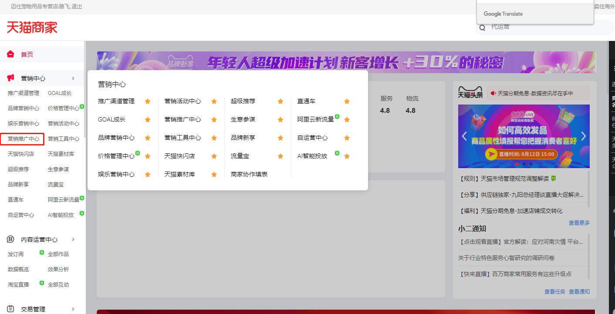This screenshot has width=615, height=314.
Task: Go to next slide in carousel
Action: [584, 136]
